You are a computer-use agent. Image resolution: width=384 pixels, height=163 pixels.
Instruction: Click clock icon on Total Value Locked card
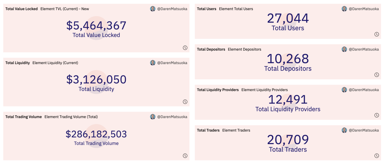pyautogui.click(x=185, y=48)
